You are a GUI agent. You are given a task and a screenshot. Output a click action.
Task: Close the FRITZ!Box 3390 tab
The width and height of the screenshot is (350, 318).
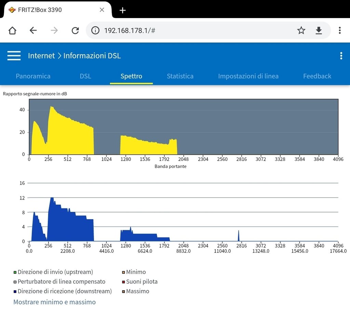tap(102, 10)
